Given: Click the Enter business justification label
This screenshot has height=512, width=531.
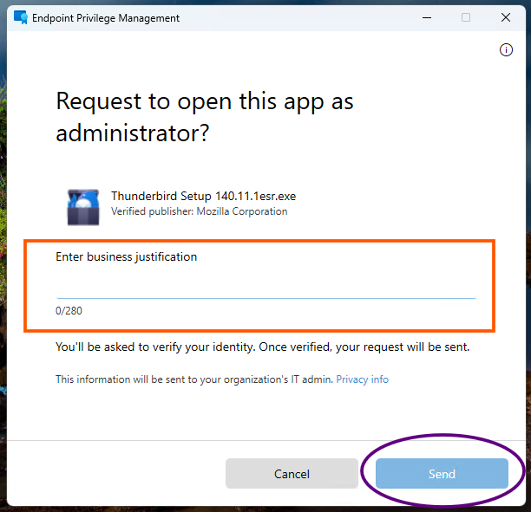Looking at the screenshot, I should point(127,257).
